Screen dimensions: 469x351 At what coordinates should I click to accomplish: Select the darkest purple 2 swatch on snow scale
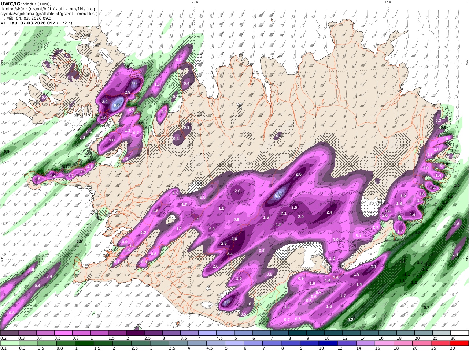point(135,333)
